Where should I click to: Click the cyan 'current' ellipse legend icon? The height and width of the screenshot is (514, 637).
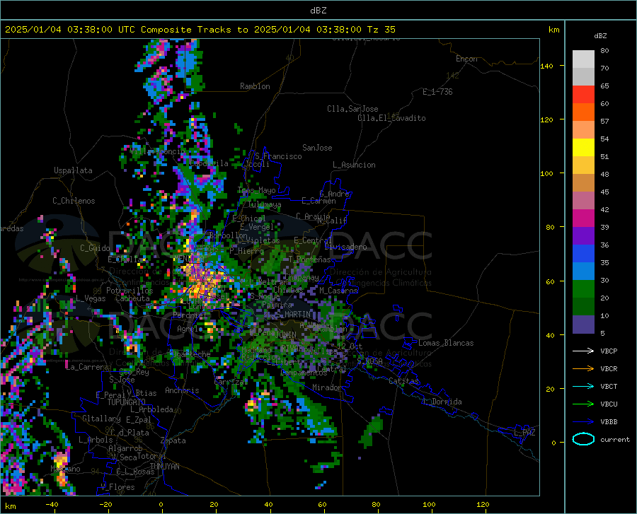583,439
